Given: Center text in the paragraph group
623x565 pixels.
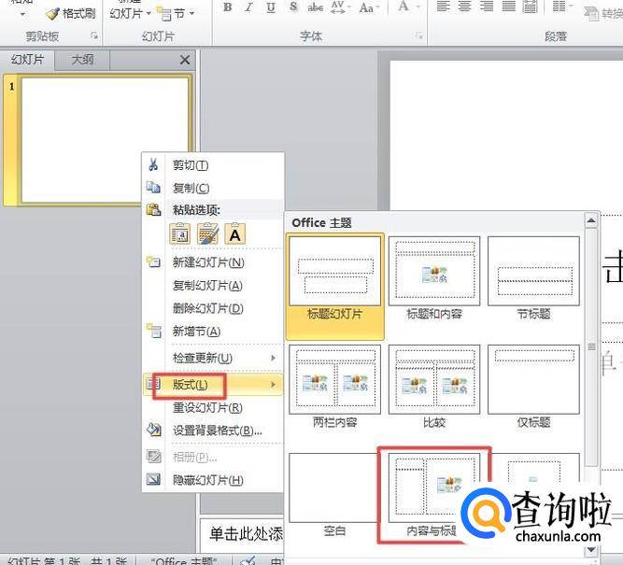Looking at the screenshot, I should pos(465,7).
